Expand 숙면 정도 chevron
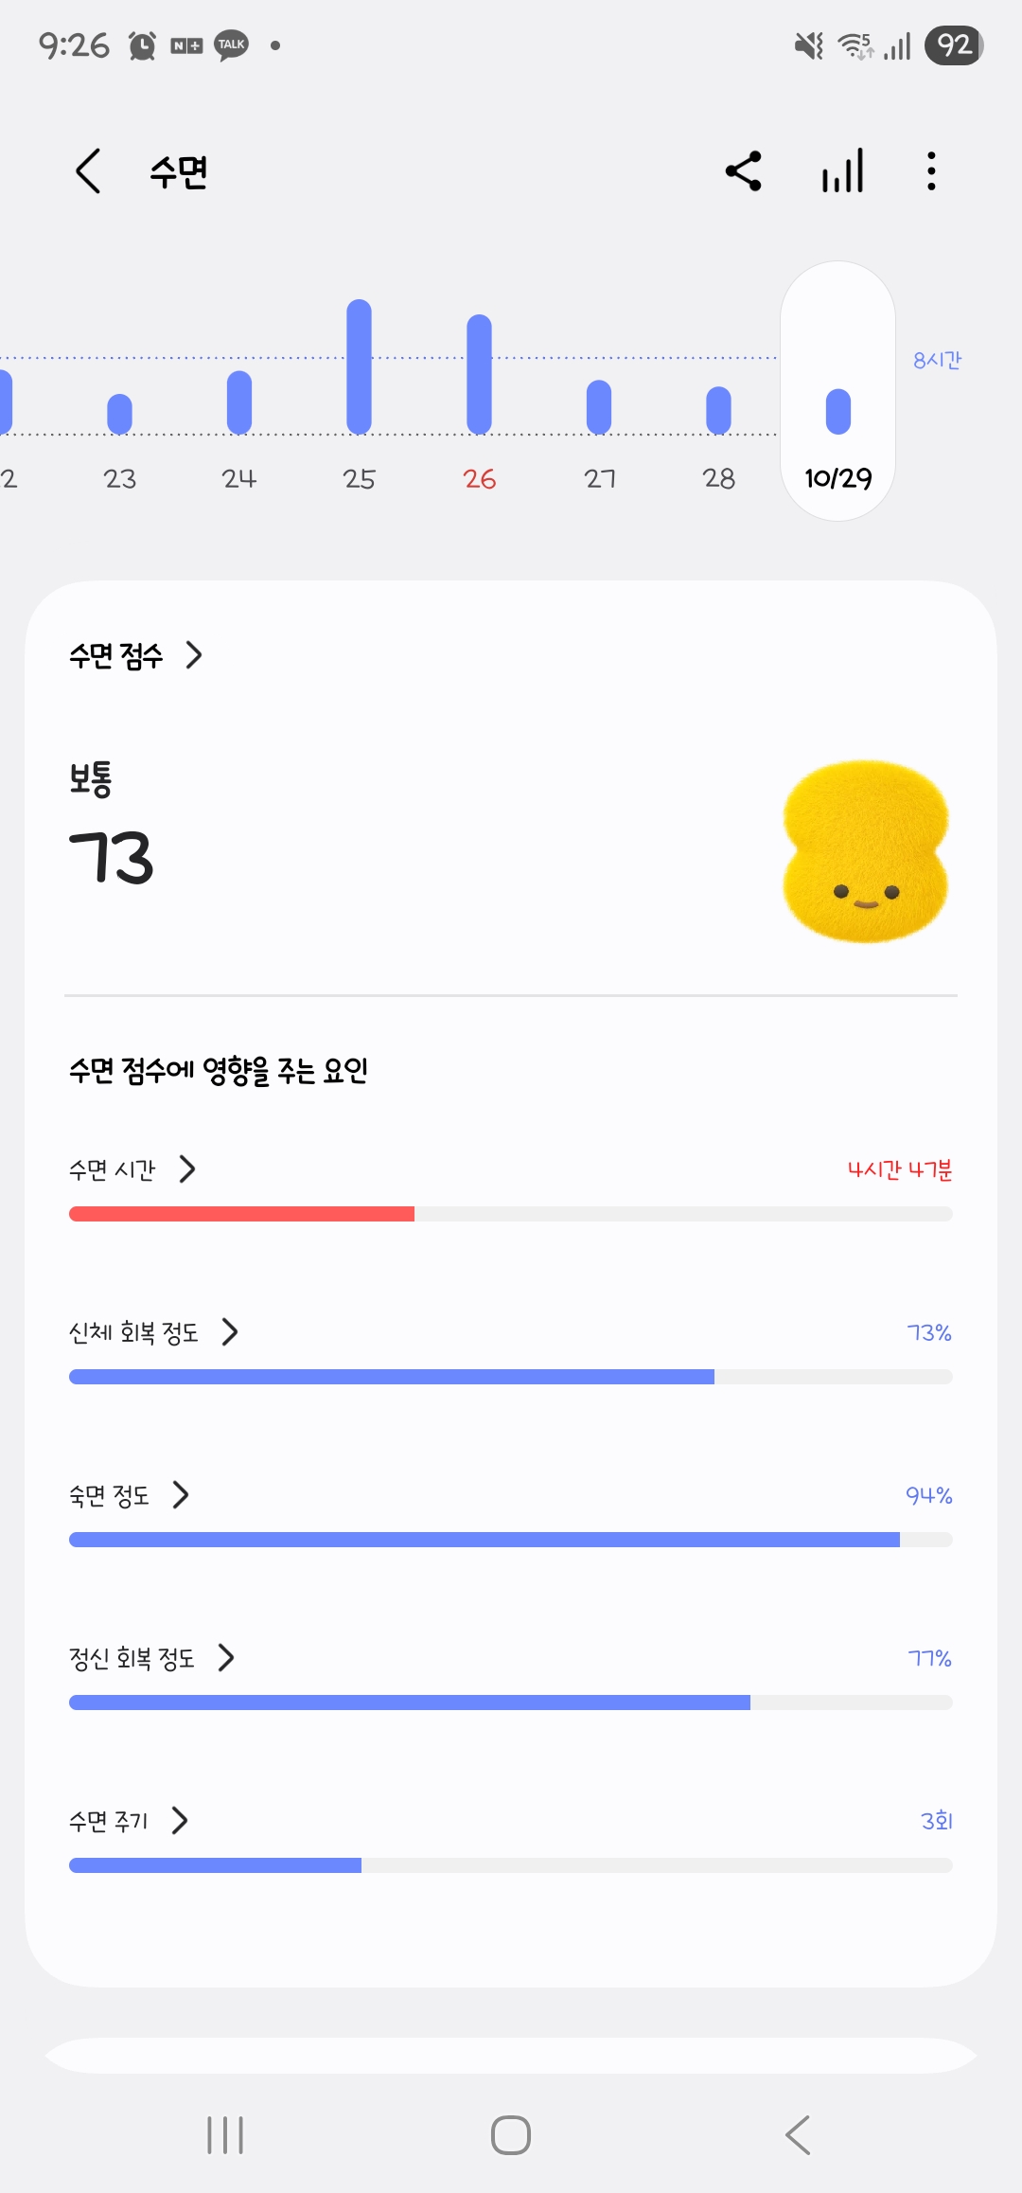Screen dimensions: 1022x2193 pos(181,1495)
